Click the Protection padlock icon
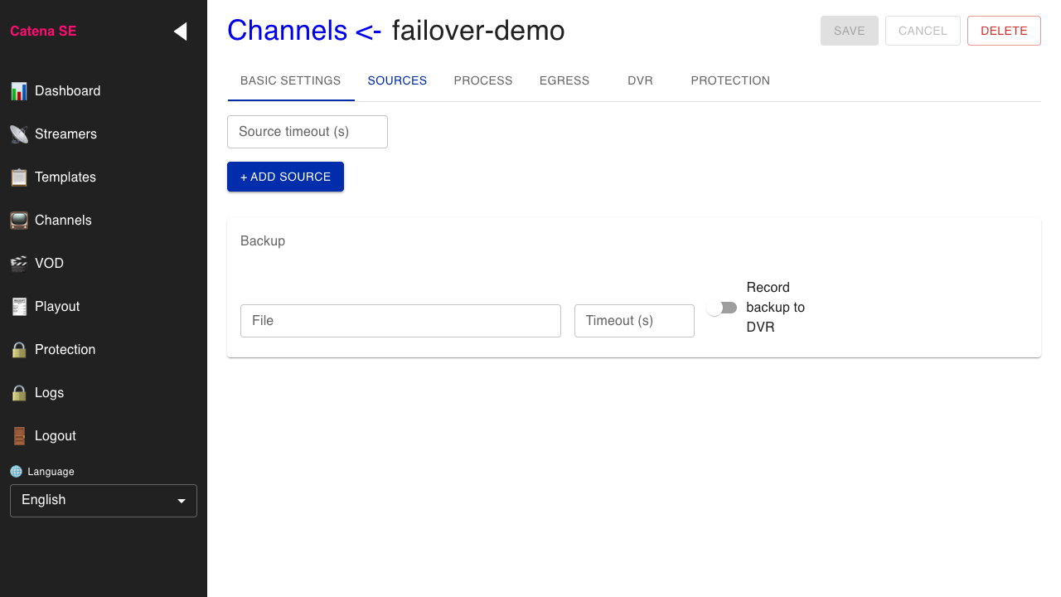The image size is (1061, 597). click(19, 349)
